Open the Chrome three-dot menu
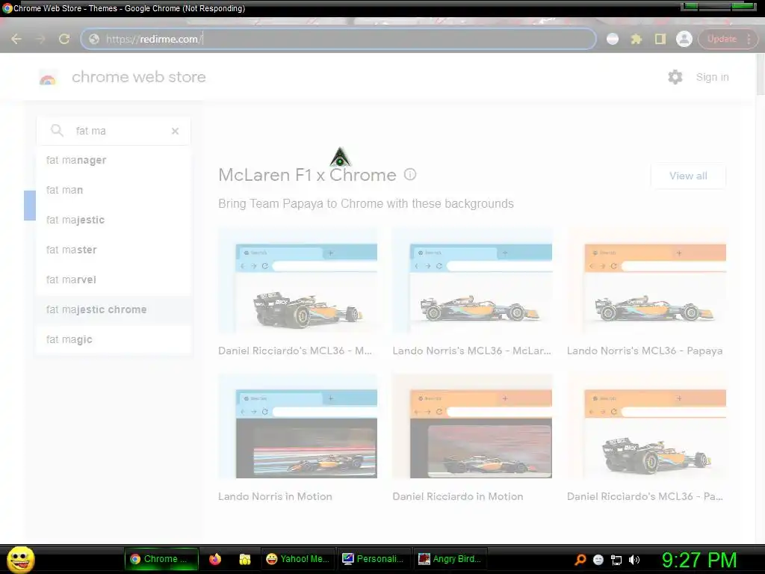Viewport: 765px width, 574px height. point(749,39)
